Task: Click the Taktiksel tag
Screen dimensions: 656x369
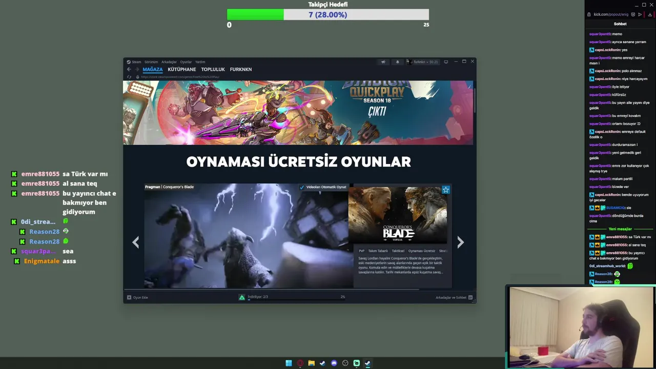Action: (398, 251)
